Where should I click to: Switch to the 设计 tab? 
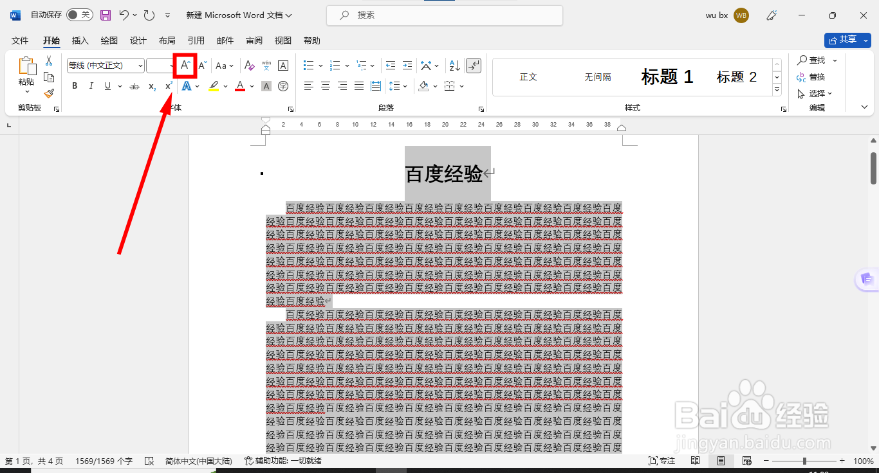(x=138, y=40)
